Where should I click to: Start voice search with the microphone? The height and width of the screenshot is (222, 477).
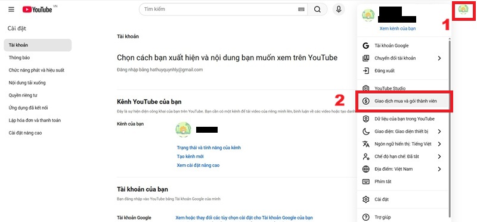tap(339, 10)
